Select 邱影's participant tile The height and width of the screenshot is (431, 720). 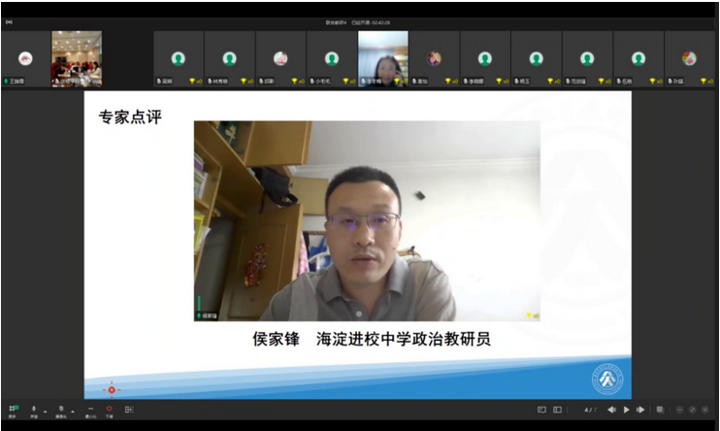coord(280,59)
